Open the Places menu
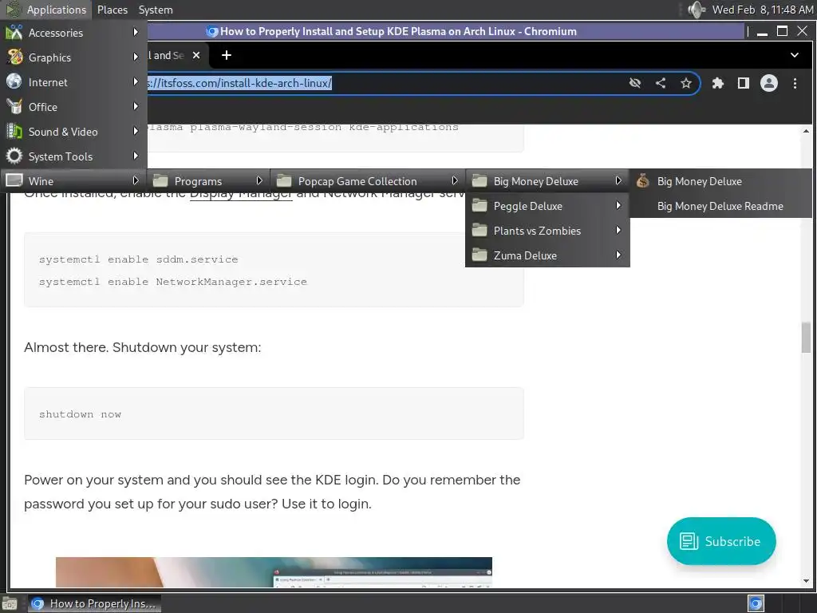Screen dimensions: 817x613 (x=112, y=10)
